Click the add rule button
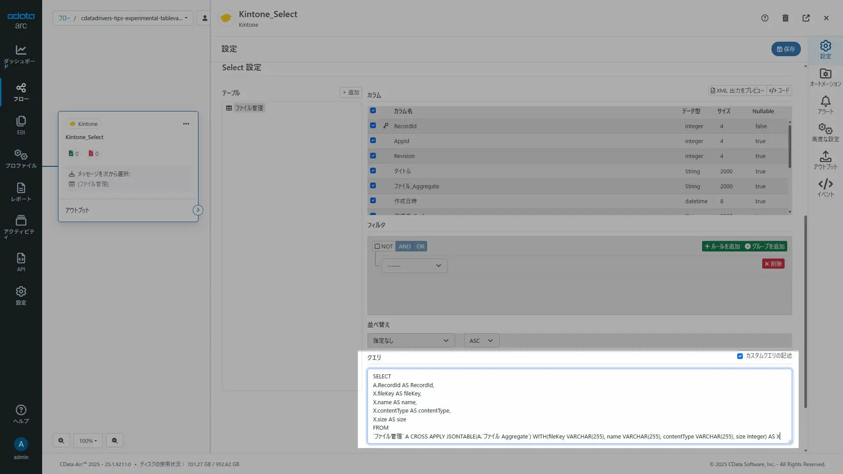Screen dimensions: 843x474 pyautogui.click(x=722, y=246)
